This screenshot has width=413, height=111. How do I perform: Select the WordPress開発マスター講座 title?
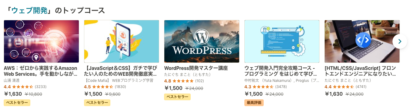tap(196, 68)
